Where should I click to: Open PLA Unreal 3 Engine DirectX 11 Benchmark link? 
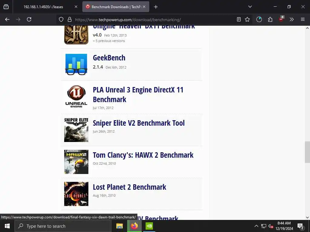tap(138, 95)
